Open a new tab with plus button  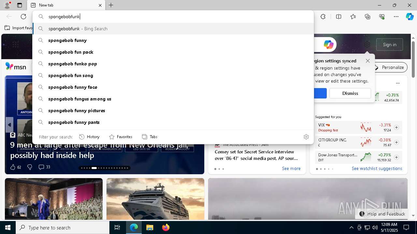[x=111, y=5]
